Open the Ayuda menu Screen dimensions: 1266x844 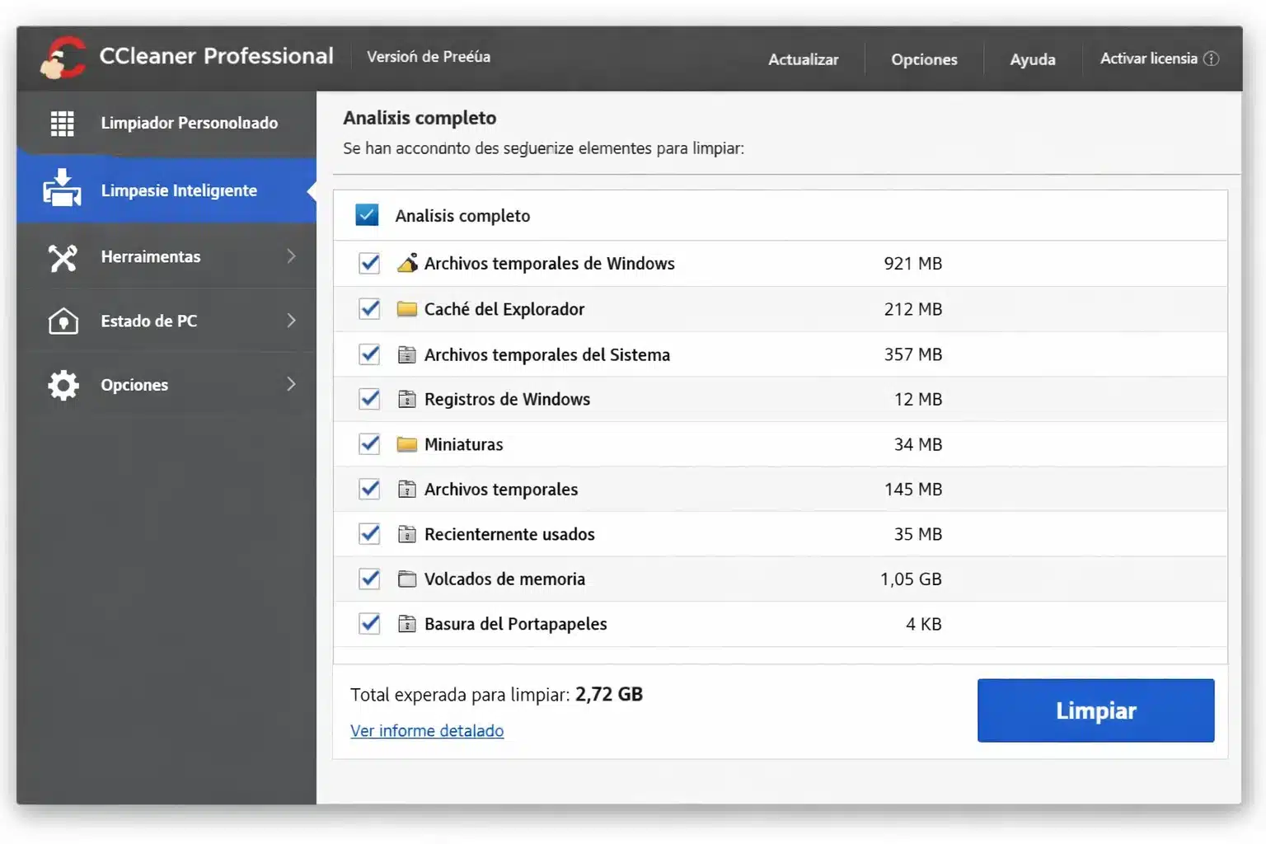click(x=1032, y=59)
